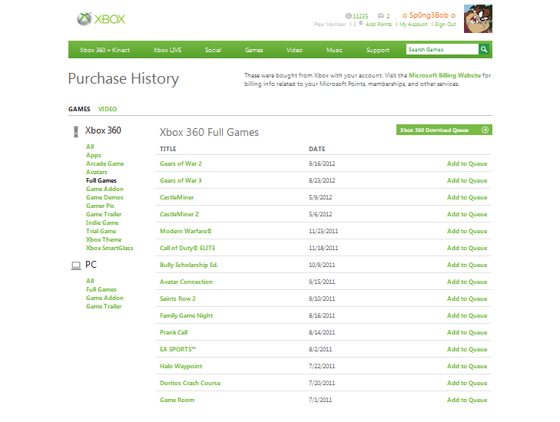Select Xbox SmartGlass category filter

coord(109,248)
